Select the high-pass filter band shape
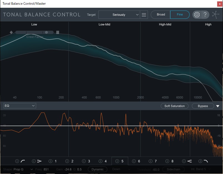This screenshot has width=223, height=174. pos(23,161)
